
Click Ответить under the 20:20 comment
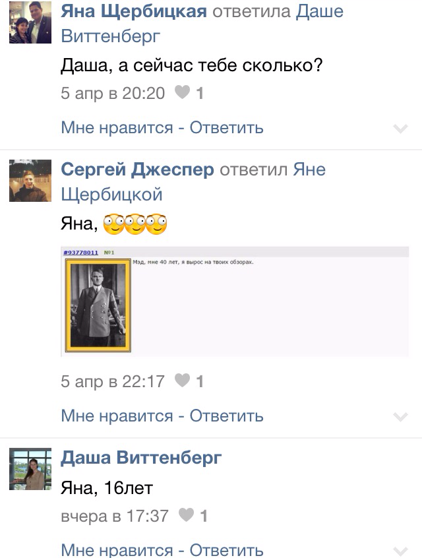click(x=227, y=127)
